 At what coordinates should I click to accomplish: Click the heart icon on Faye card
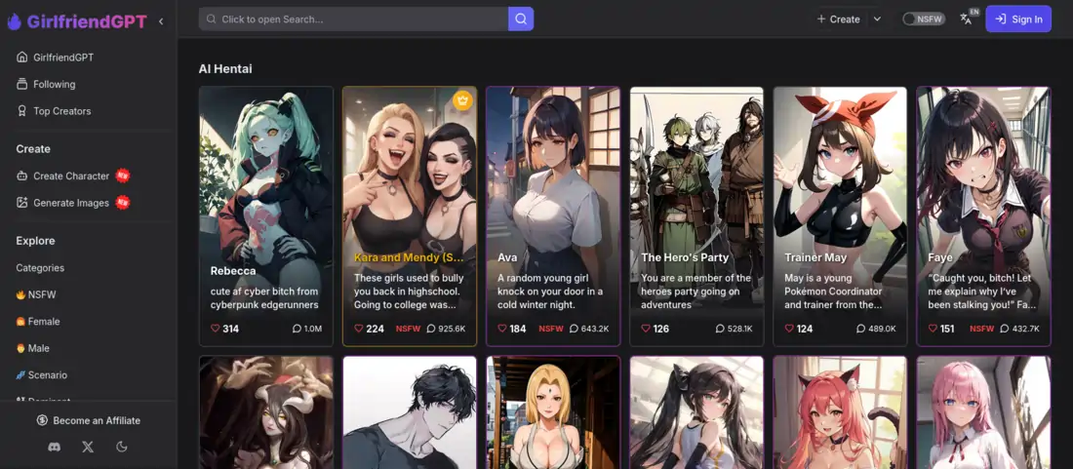(933, 329)
